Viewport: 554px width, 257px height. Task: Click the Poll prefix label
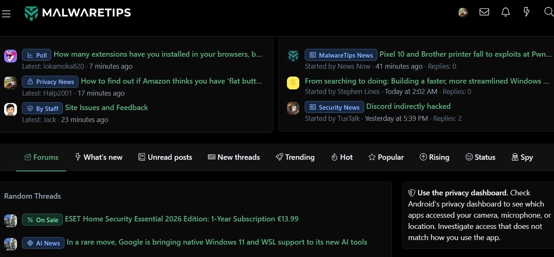(x=37, y=55)
